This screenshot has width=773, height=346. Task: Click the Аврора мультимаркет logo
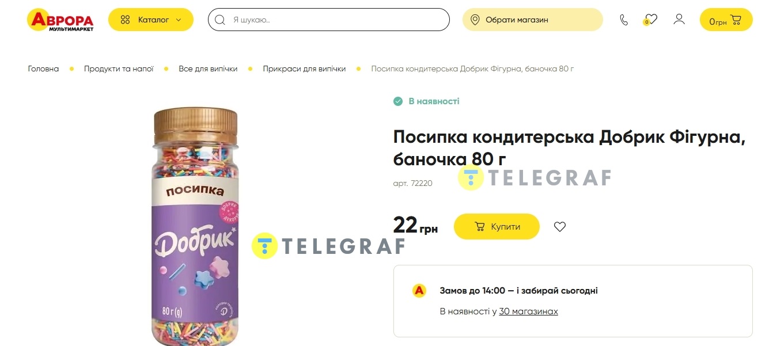[x=60, y=20]
